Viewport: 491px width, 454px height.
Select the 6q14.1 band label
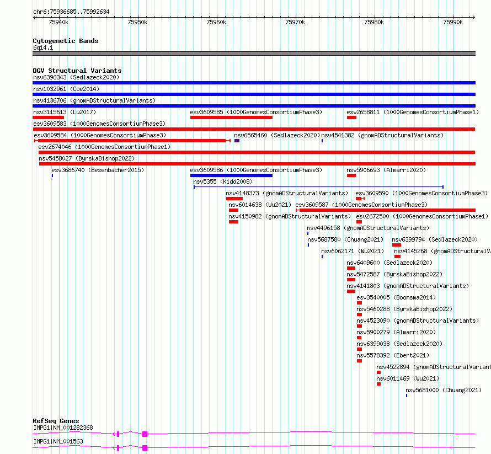click(x=43, y=47)
